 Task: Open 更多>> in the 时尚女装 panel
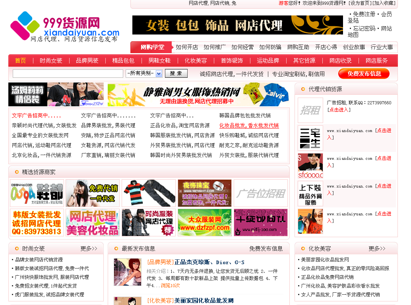point(89,249)
